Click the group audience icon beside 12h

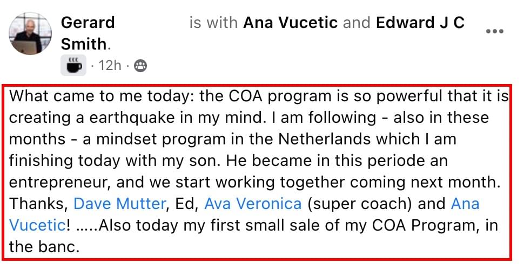pyautogui.click(x=140, y=66)
